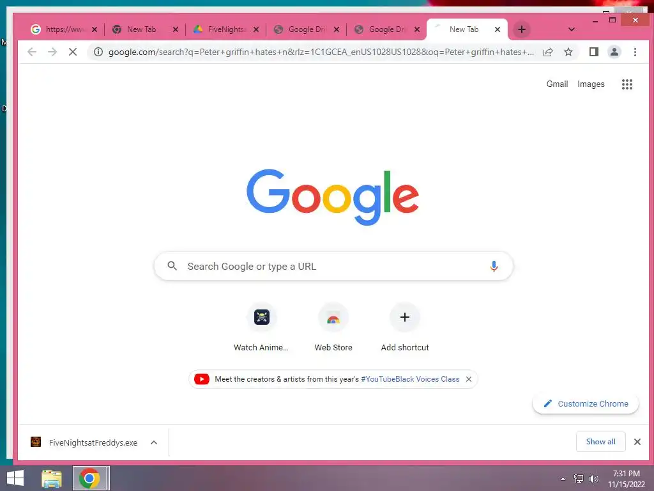
Task: Open the Web Store shortcut tile
Action: pyautogui.click(x=333, y=328)
